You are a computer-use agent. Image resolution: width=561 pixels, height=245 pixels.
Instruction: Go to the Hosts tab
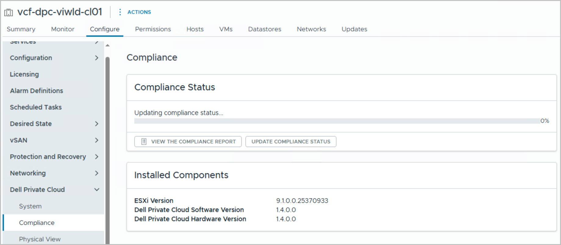click(x=195, y=29)
